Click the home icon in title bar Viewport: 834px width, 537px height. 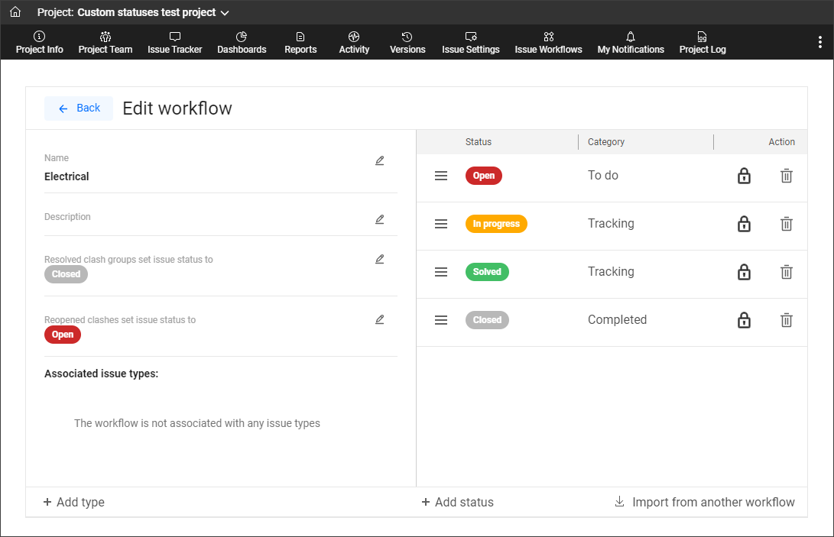pos(15,12)
